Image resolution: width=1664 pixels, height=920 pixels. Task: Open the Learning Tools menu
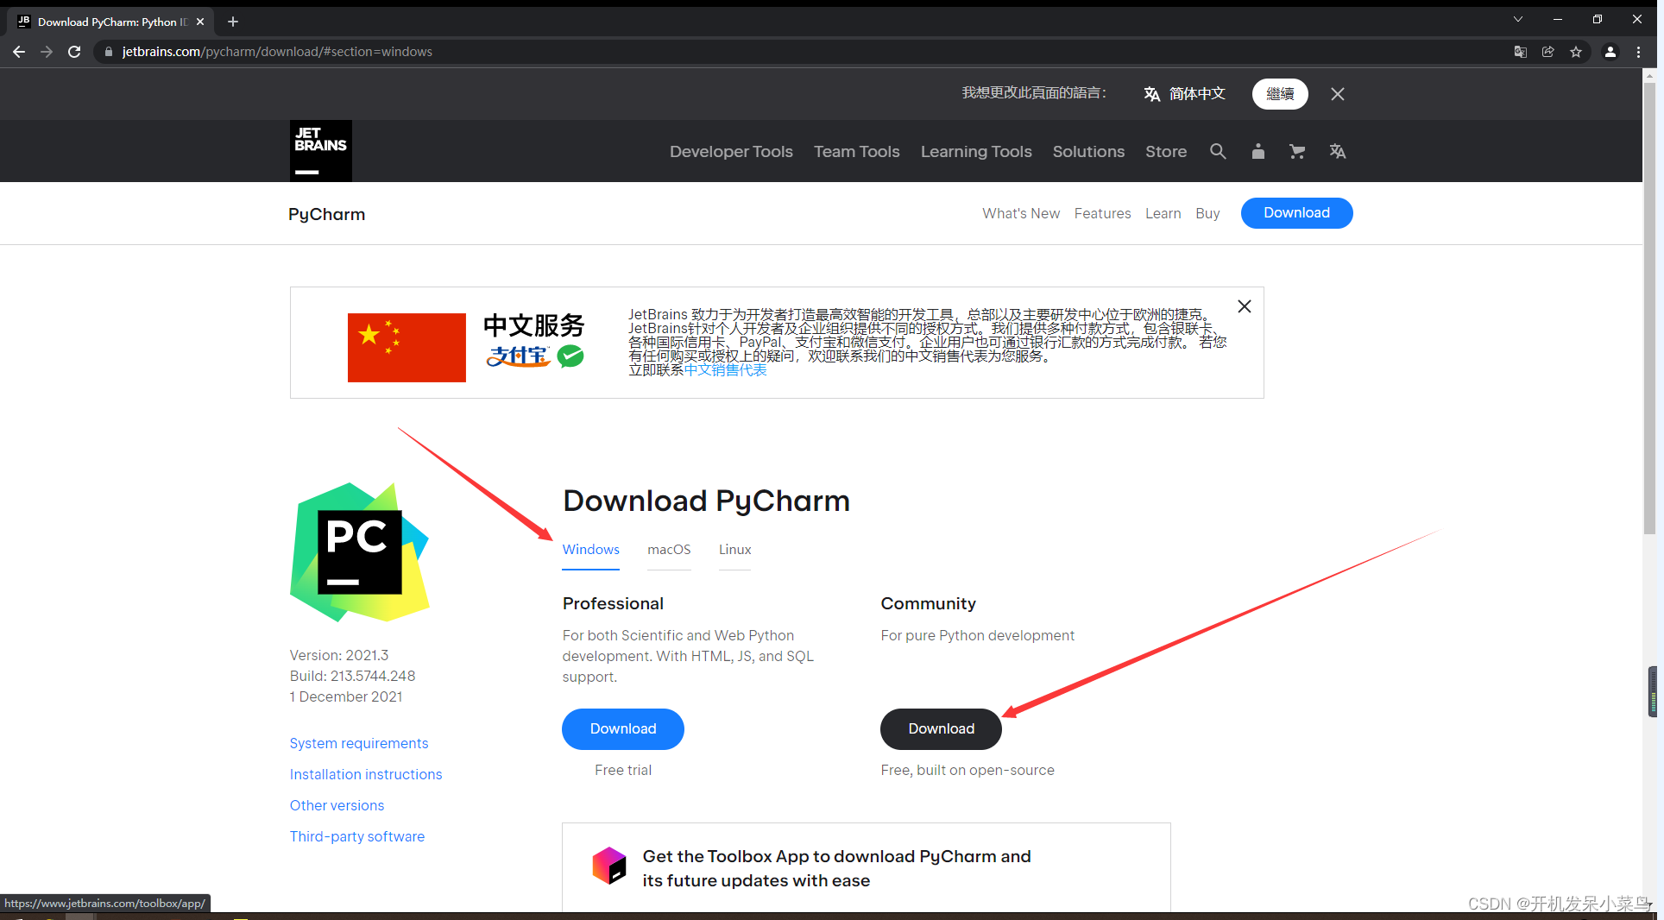(976, 151)
